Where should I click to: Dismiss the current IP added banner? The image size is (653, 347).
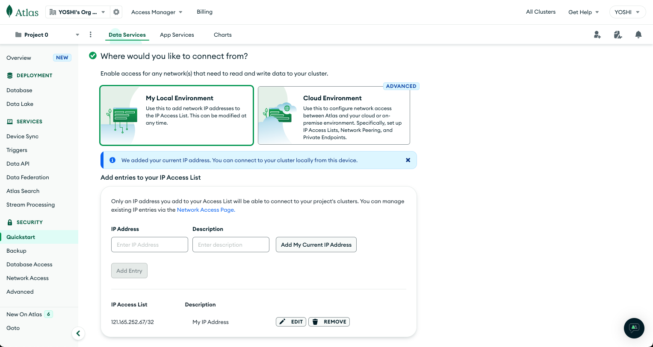tap(408, 160)
